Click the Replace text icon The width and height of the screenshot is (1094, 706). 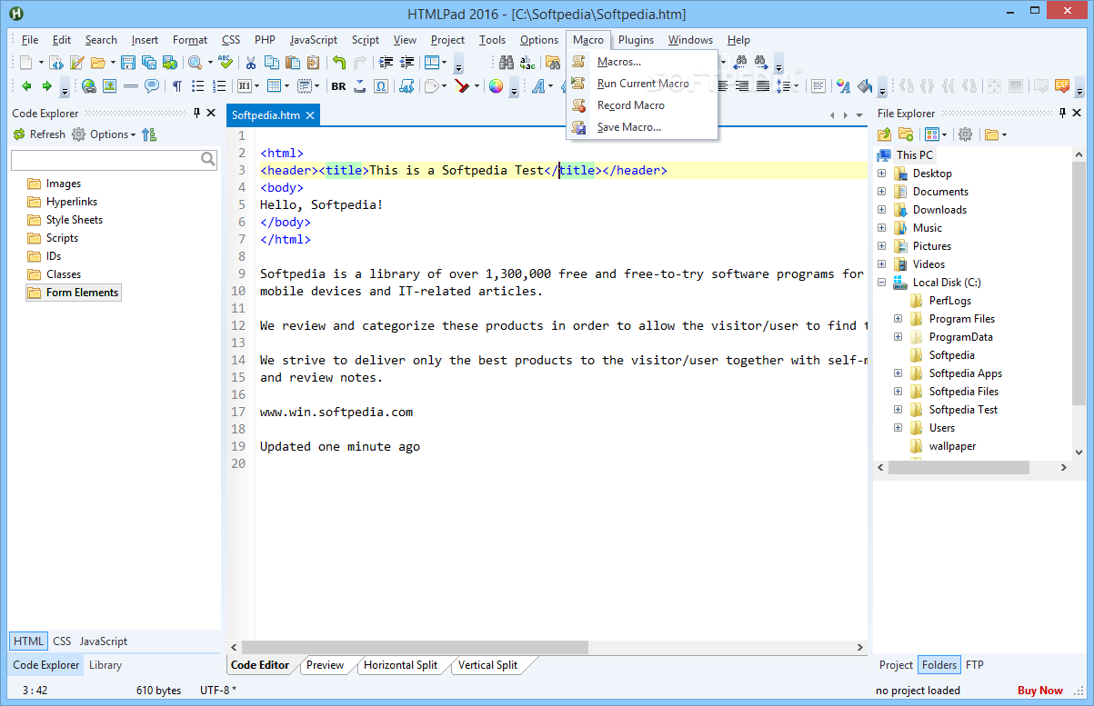coord(527,63)
